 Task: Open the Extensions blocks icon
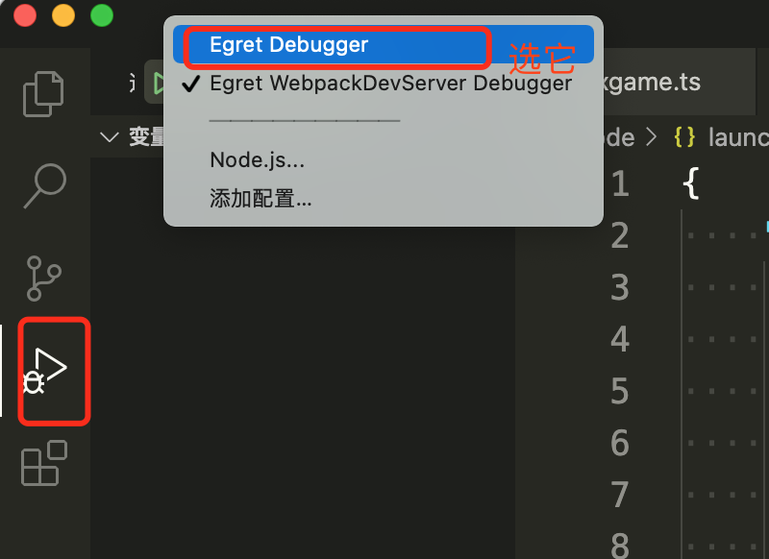[x=44, y=463]
